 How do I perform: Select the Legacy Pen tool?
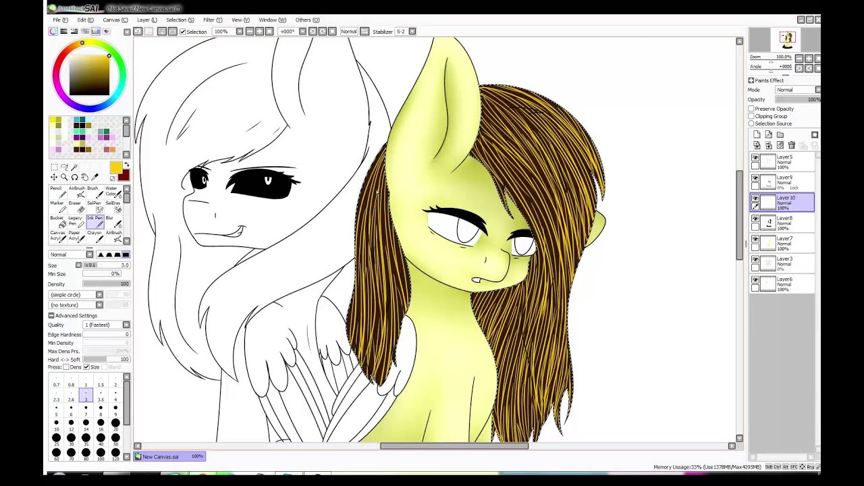coord(76,221)
